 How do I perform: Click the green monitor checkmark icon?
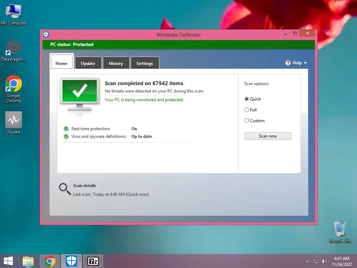tap(80, 95)
